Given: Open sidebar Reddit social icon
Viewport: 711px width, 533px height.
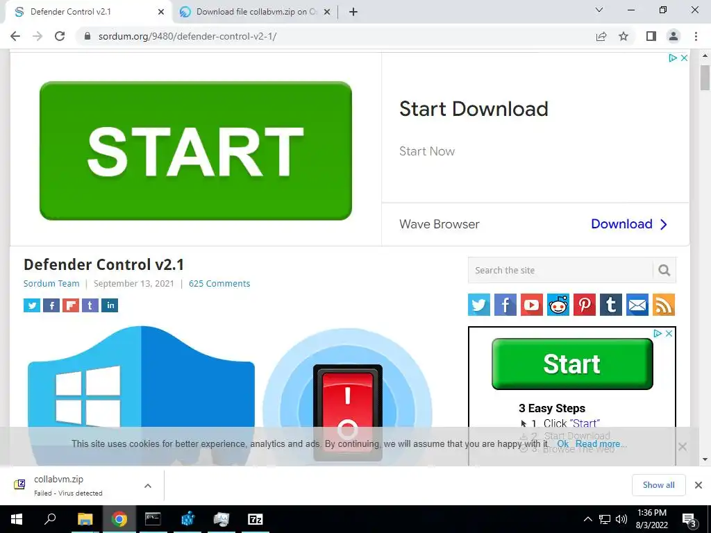Looking at the screenshot, I should [558, 305].
